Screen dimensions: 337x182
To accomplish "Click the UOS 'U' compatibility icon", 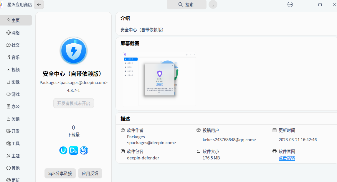I will click(63, 150).
